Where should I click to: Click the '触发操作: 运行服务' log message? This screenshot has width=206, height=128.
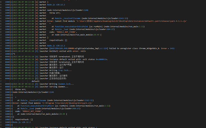pos(59,76)
